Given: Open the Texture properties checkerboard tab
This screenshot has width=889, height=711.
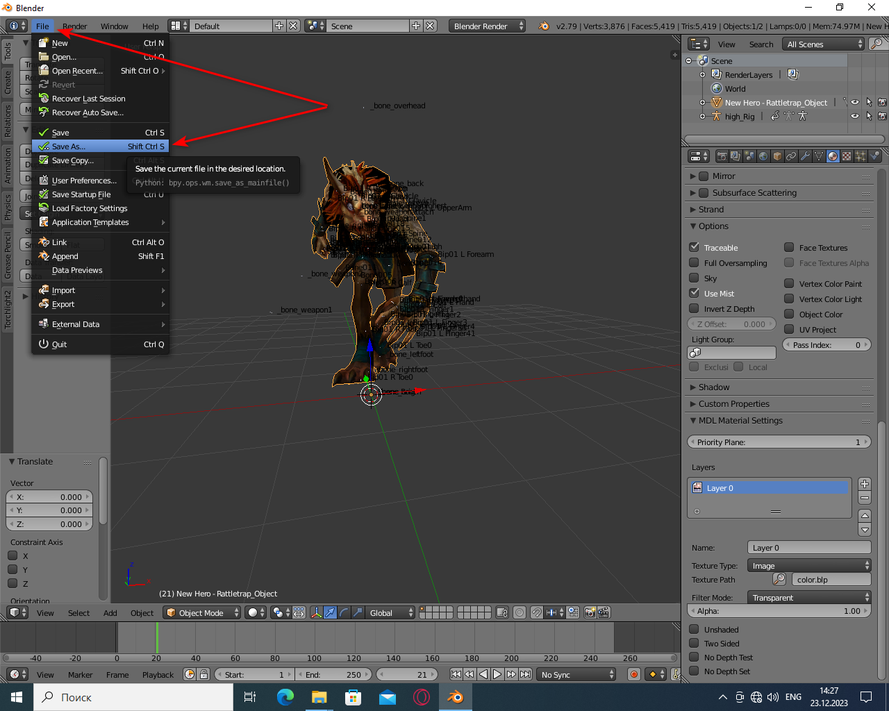Looking at the screenshot, I should click(847, 156).
